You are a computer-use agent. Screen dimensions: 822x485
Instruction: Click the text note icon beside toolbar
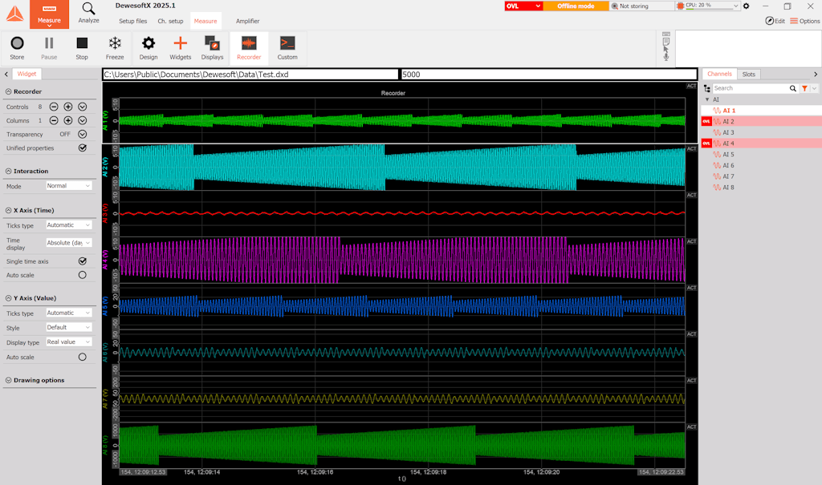(x=665, y=42)
